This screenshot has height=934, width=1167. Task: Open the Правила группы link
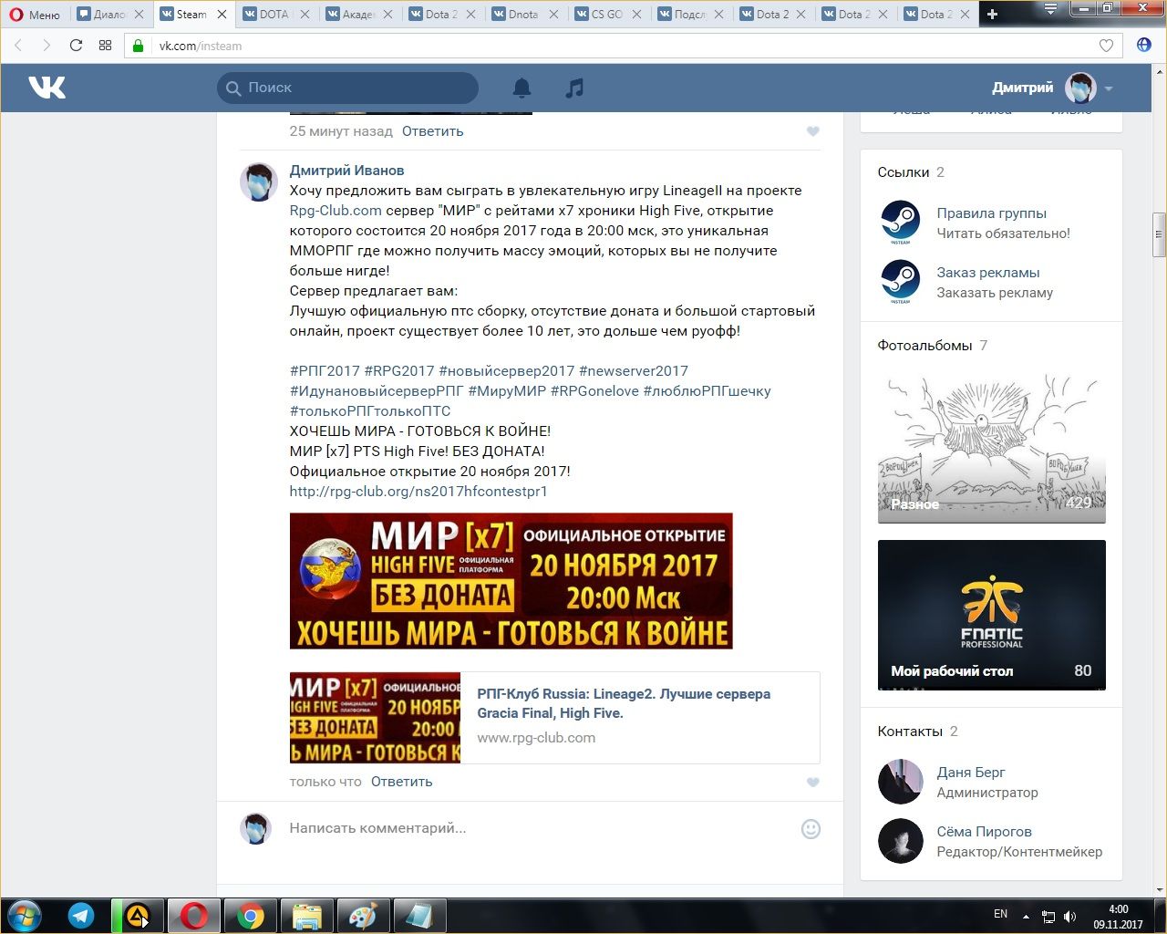coord(991,213)
